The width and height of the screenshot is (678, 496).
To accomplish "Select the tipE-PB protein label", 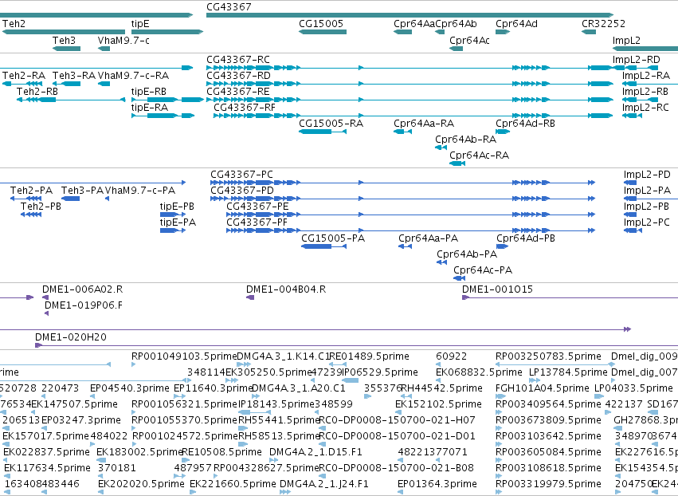I will 178,207.
